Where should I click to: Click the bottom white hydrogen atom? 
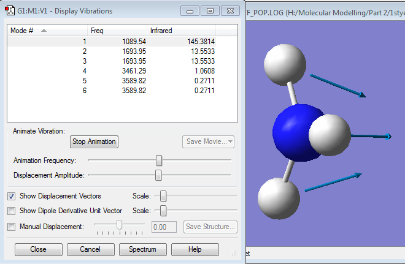coord(277,197)
